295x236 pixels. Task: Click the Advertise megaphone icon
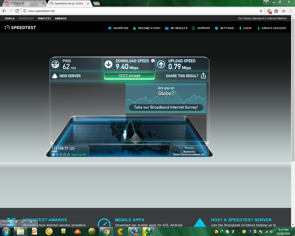coord(109,28)
